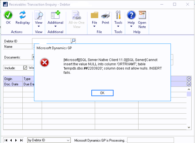
Task: Click the blue Help question icon
Action: [131, 15]
